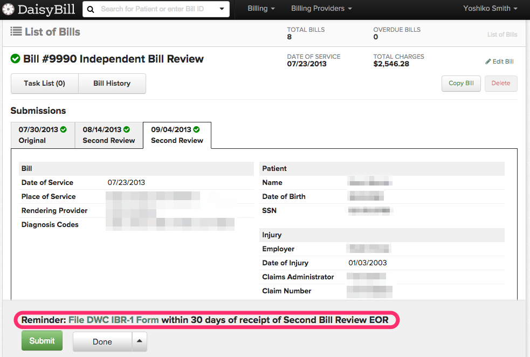
Task: Click the Copy Bill button
Action: (x=461, y=83)
